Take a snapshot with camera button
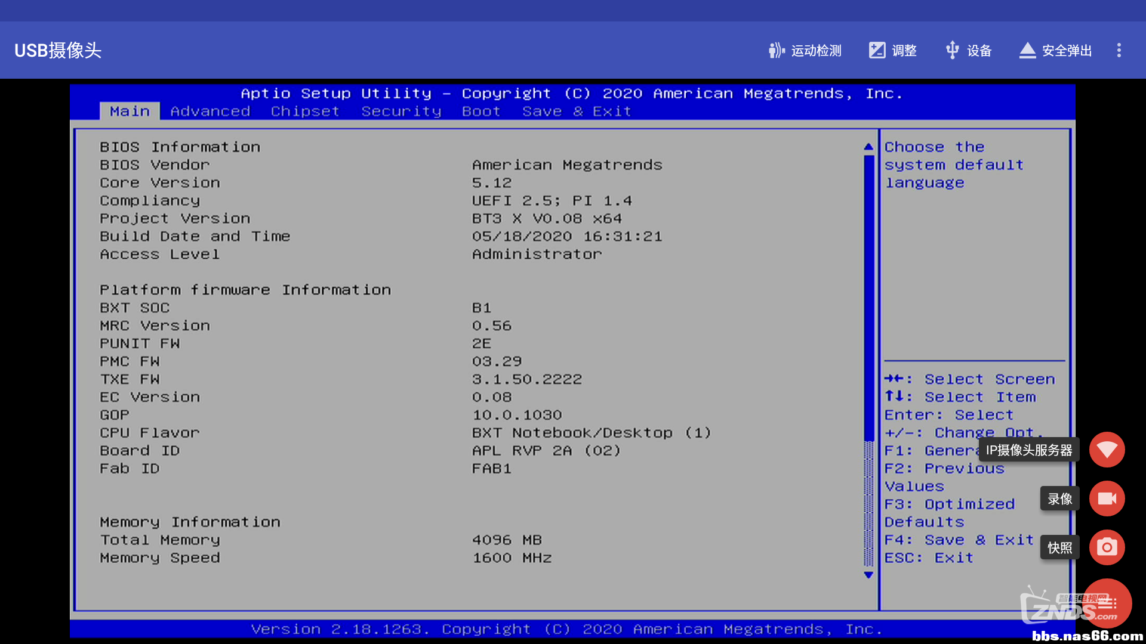 click(1107, 547)
